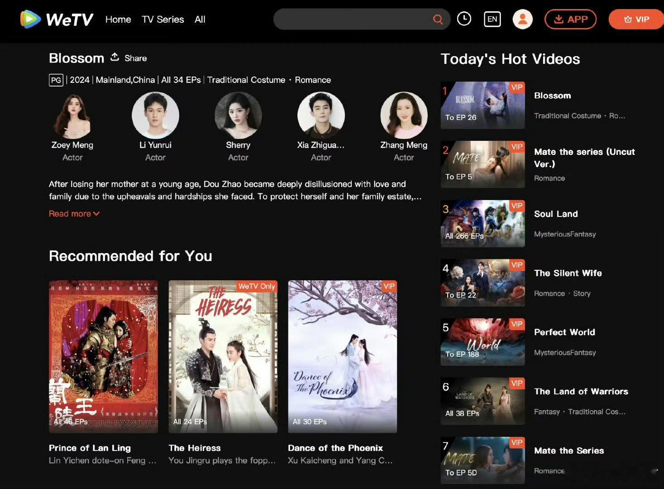The width and height of the screenshot is (664, 489).
Task: Click Blossom title in hot videos
Action: point(552,96)
